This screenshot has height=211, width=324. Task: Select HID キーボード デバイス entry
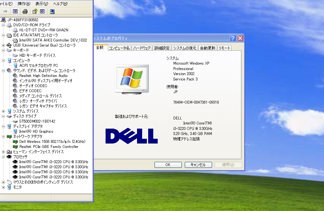[x=38, y=55]
